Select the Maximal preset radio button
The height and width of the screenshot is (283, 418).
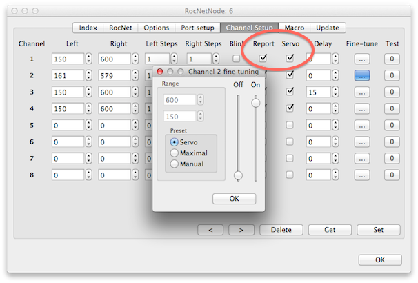coord(175,153)
